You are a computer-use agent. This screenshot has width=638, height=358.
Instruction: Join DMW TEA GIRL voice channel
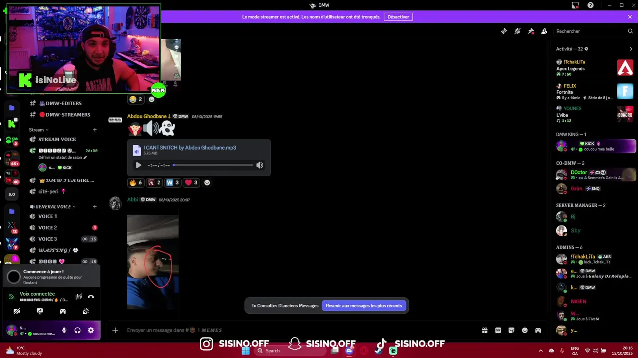[x=63, y=180]
